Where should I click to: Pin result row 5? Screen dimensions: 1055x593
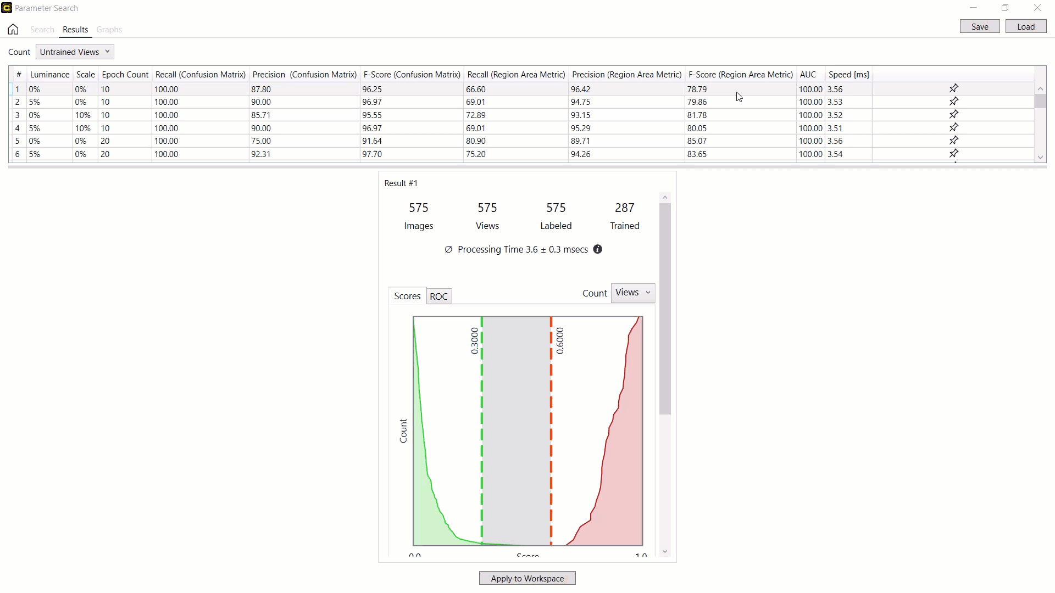954,141
